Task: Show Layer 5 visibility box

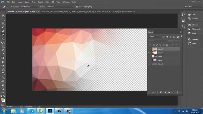Action: 149,49
